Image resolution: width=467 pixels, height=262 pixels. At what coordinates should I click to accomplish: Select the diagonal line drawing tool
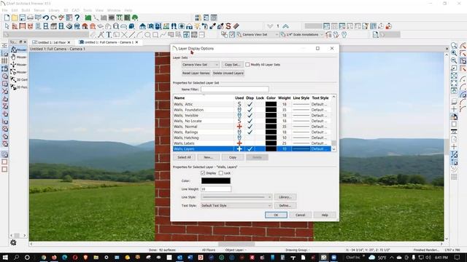coord(132,35)
